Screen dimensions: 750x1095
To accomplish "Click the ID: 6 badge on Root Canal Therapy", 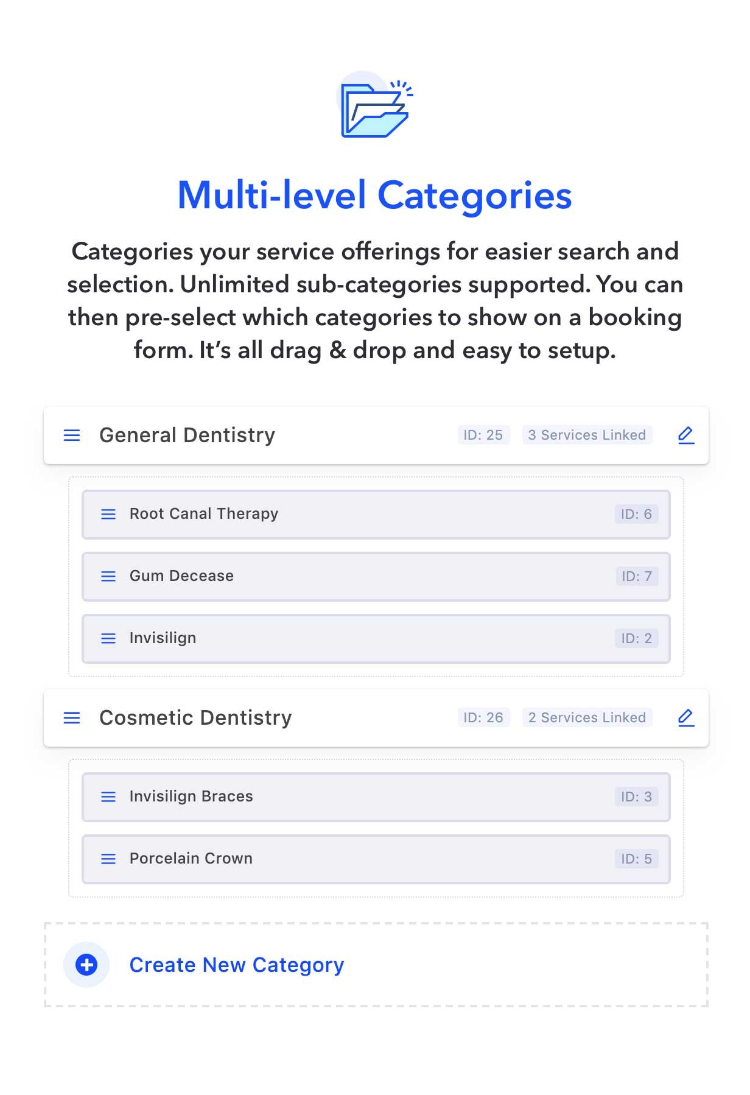I will pos(637,515).
